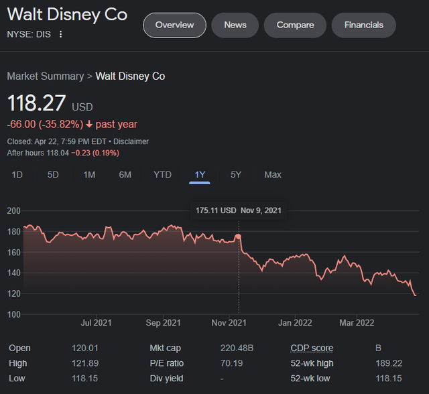The width and height of the screenshot is (429, 394).
Task: Click the After hours 118.04 text
Action: point(38,153)
